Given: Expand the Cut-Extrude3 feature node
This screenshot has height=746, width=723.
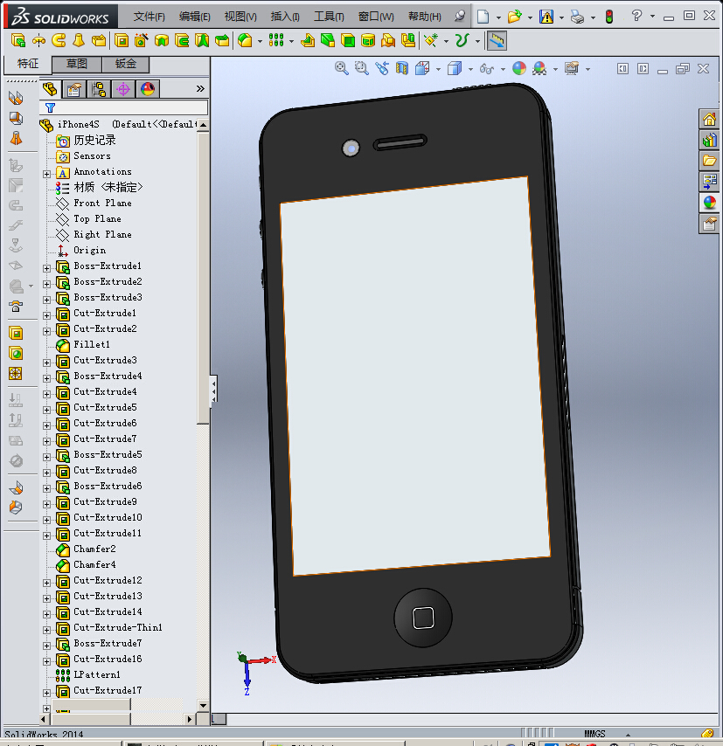Looking at the screenshot, I should pyautogui.click(x=46, y=363).
